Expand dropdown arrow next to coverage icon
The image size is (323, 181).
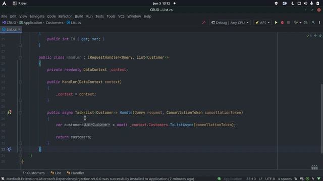coord(300,23)
